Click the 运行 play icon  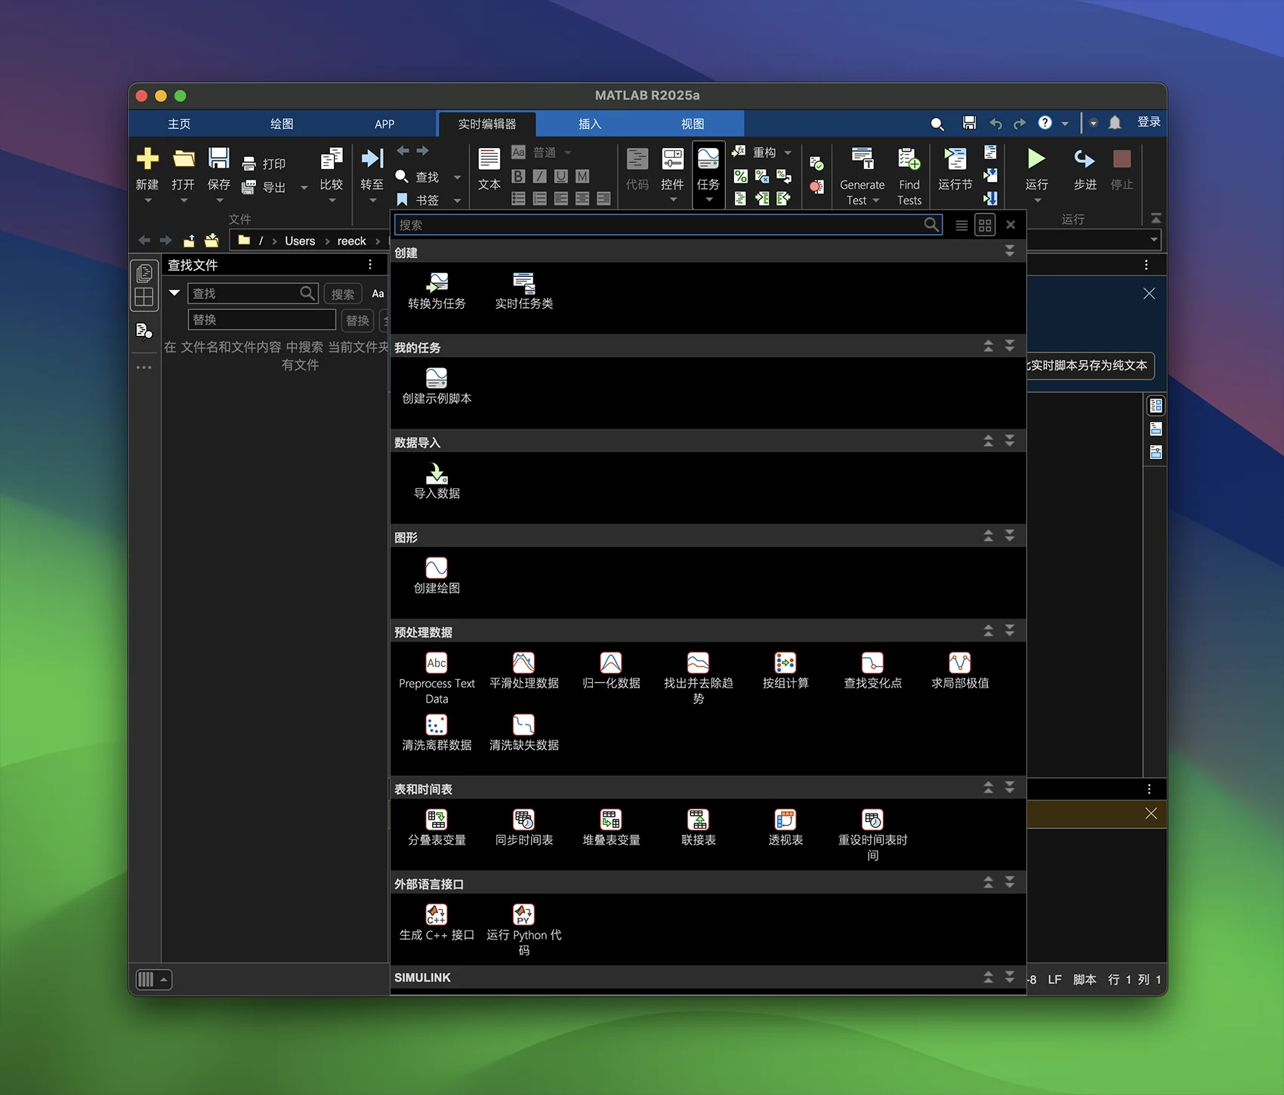(x=1036, y=159)
